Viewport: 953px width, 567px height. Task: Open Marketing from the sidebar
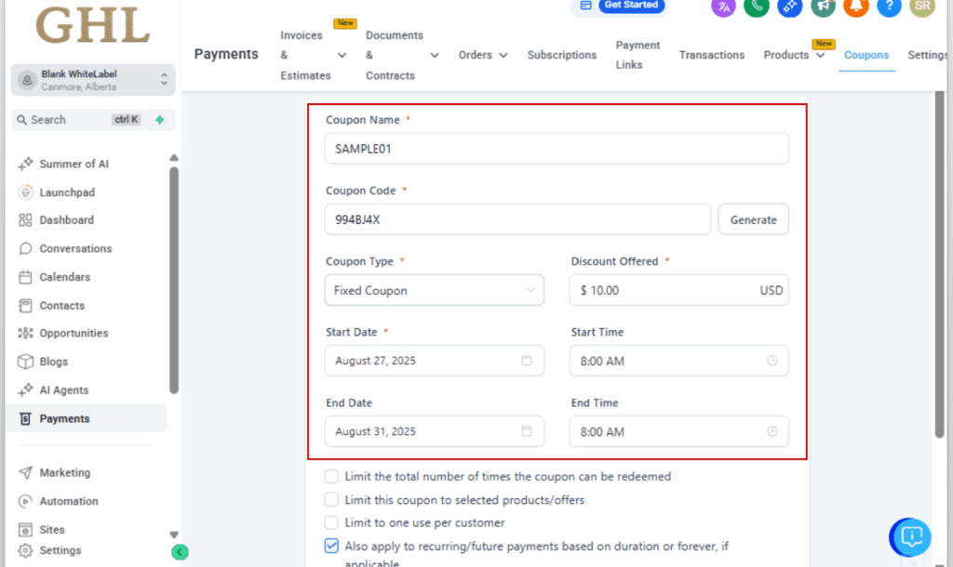click(65, 473)
